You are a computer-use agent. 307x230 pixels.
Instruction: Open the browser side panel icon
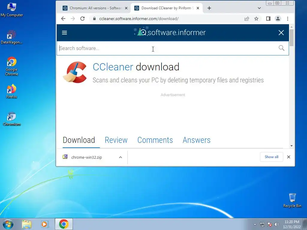[268, 19]
